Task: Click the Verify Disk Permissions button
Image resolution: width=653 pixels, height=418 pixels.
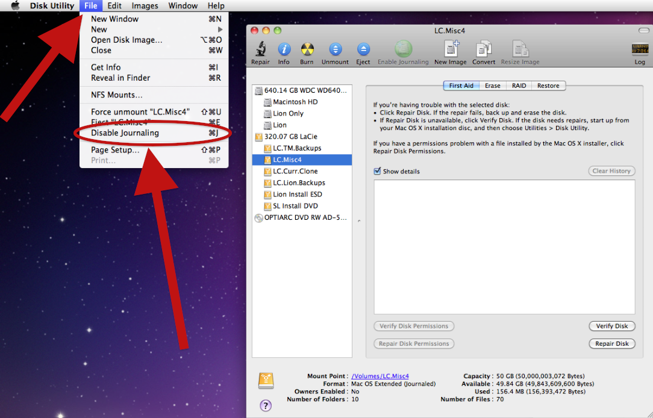Action: tap(414, 326)
